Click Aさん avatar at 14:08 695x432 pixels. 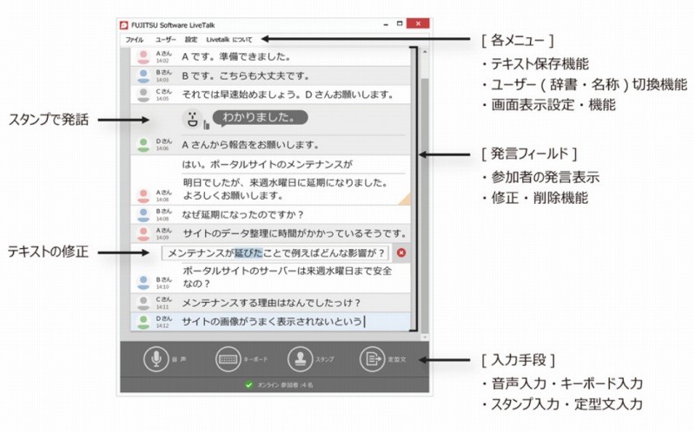pyautogui.click(x=143, y=196)
